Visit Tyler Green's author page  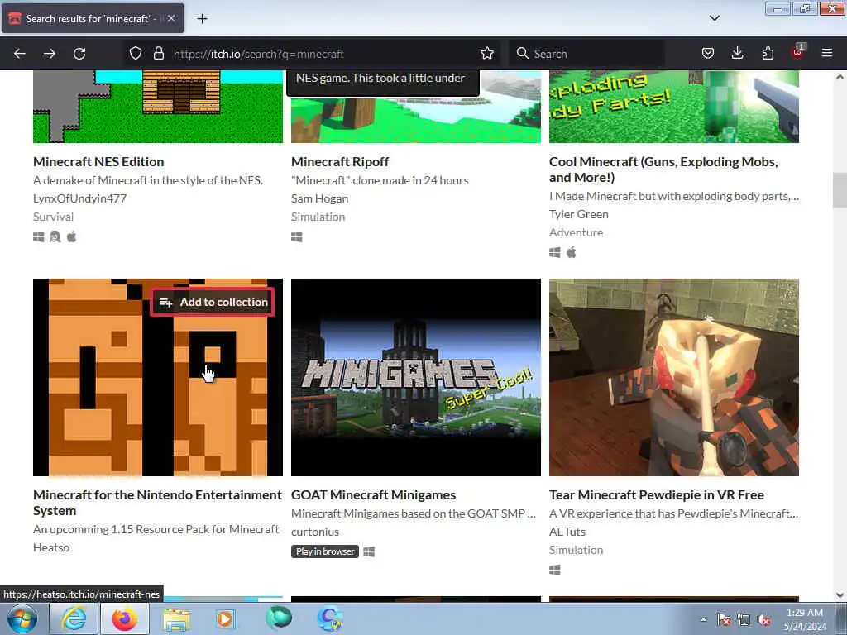click(578, 214)
